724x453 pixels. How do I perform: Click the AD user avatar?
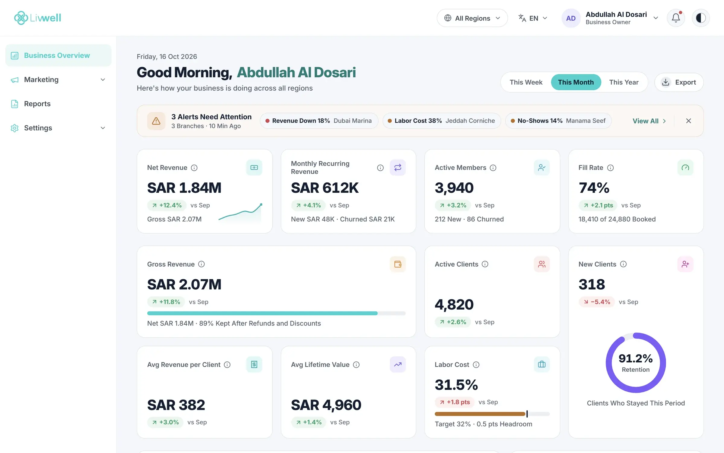click(571, 18)
